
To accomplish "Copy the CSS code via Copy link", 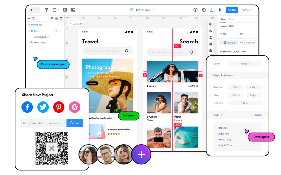I will (x=258, y=115).
